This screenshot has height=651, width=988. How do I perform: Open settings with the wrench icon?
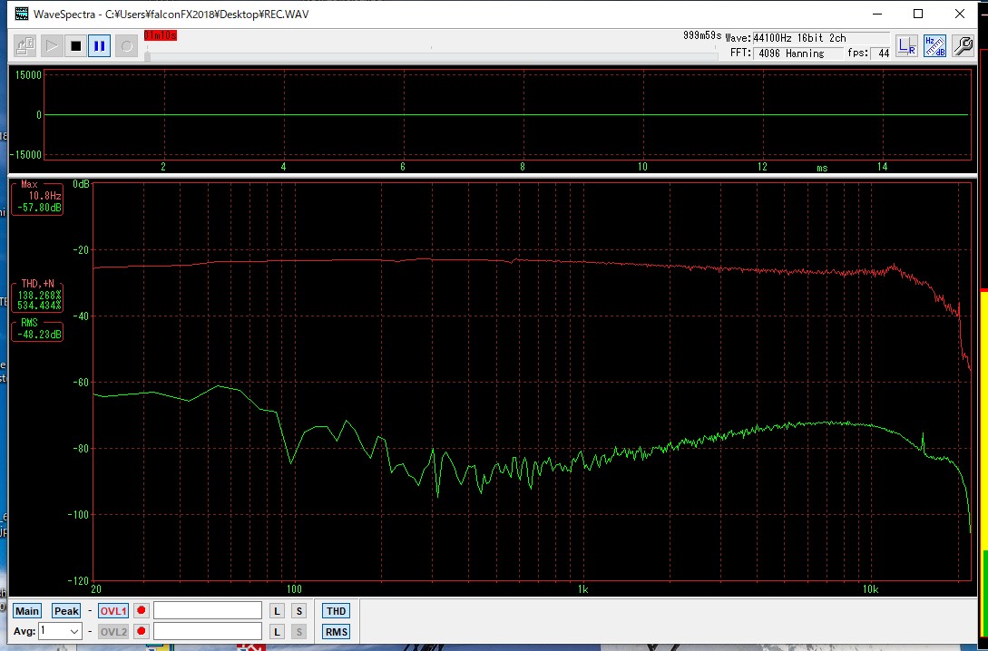coord(962,46)
